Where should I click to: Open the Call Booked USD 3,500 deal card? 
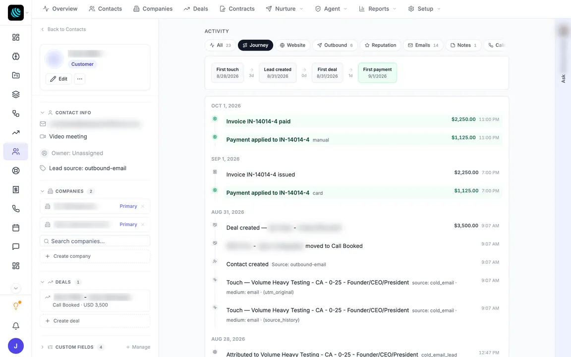(x=95, y=301)
